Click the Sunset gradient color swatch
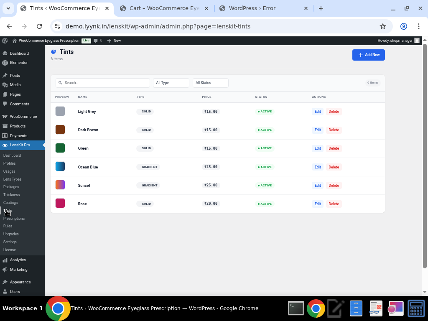The image size is (428, 321). point(60,185)
